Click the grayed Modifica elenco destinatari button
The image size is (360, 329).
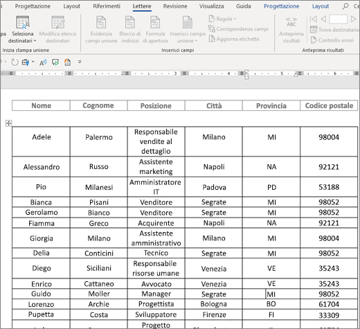[x=57, y=30]
